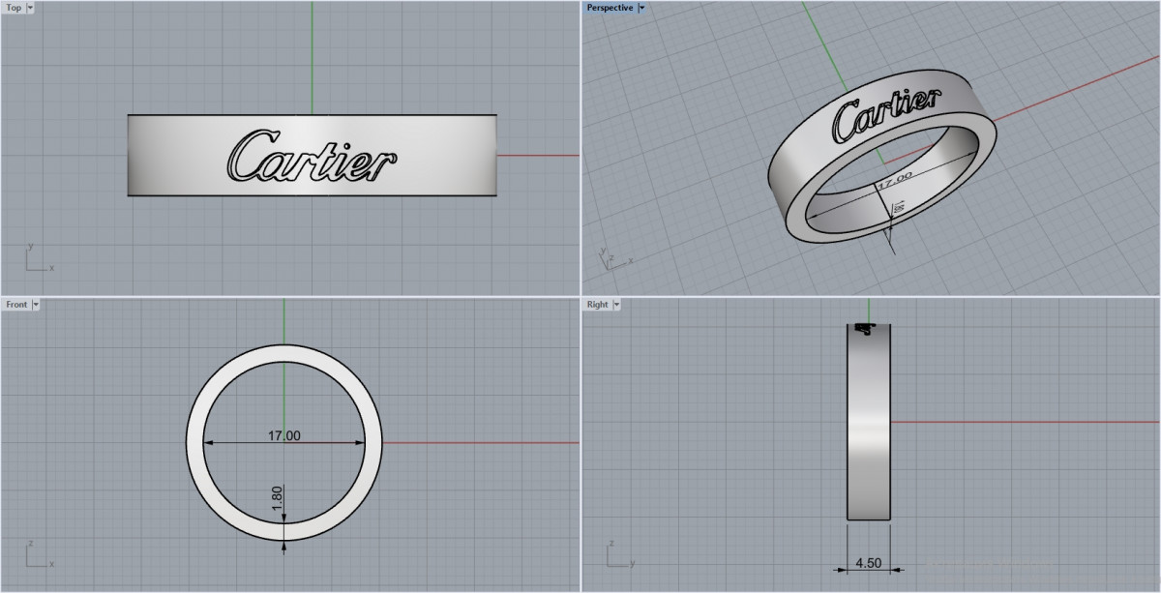Viewport: 1161px width, 593px height.
Task: Expand the Front viewport dropdown arrow
Action: (36, 305)
